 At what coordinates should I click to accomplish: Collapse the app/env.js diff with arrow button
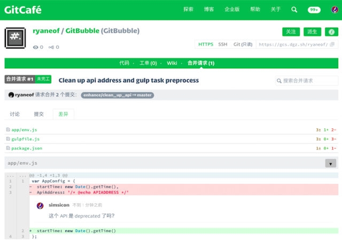point(330,163)
